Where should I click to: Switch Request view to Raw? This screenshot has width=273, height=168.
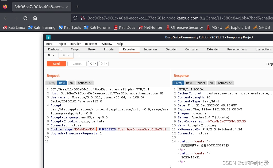coord(62,83)
